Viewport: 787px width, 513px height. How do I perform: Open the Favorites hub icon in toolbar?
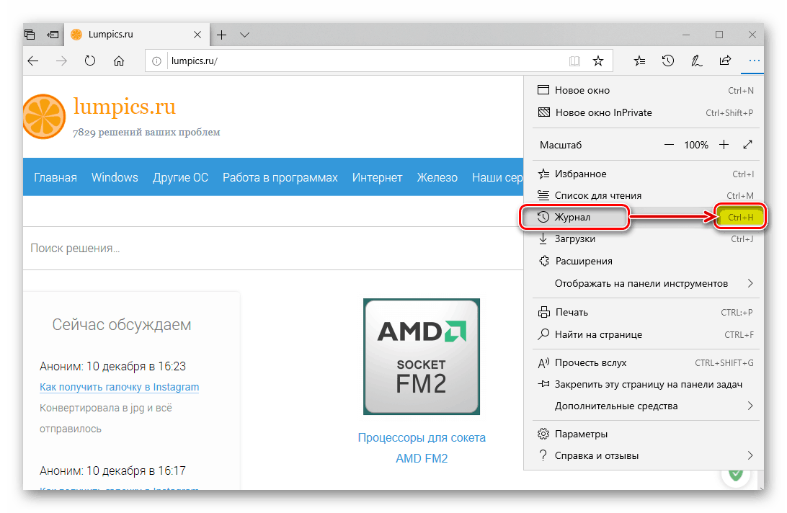639,61
